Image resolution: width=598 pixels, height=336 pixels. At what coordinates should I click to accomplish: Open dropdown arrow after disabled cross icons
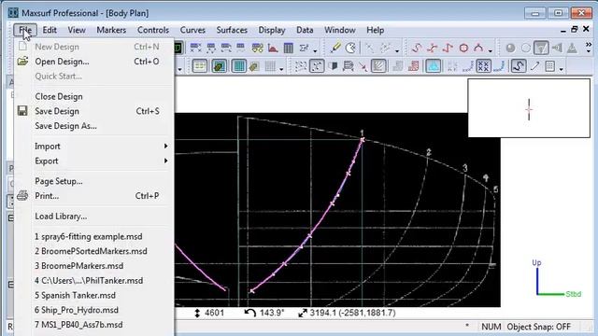396,51
